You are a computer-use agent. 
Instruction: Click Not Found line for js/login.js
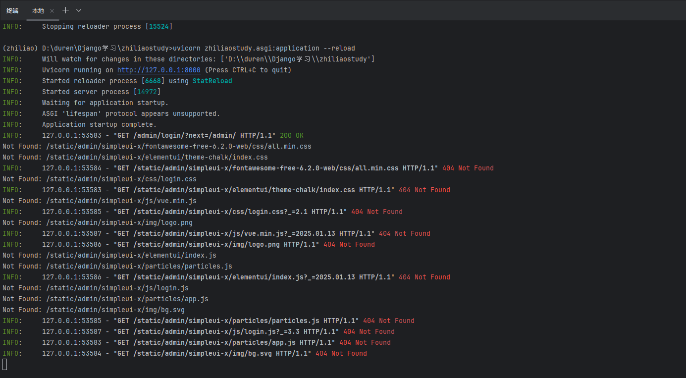click(96, 288)
